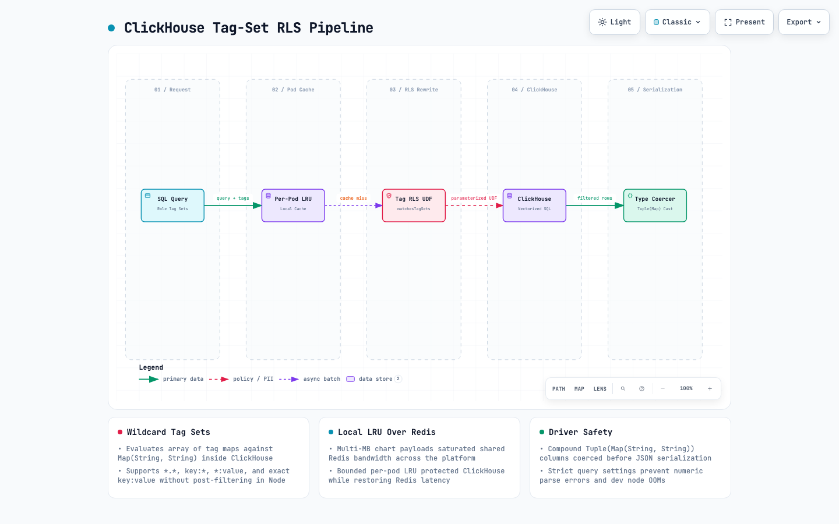This screenshot has height=524, width=839.
Task: Click the 'Local Cache' subtitle
Action: click(293, 209)
